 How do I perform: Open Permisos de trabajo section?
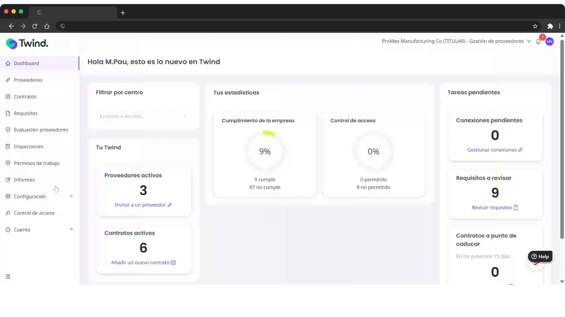pos(36,163)
